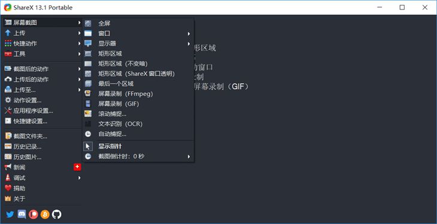
Task: Open the GitHub icon link
Action: pyautogui.click(x=57, y=214)
